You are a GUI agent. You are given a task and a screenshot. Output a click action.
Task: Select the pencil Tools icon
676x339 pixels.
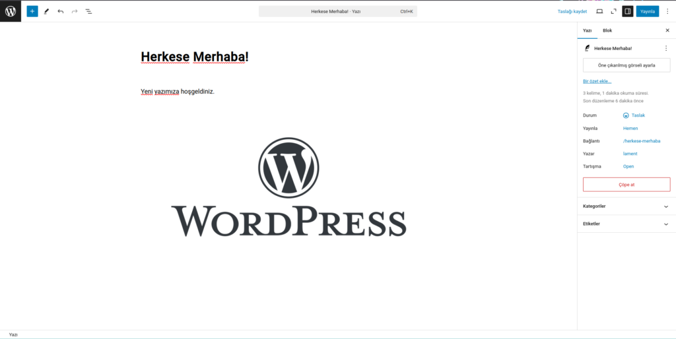click(46, 11)
